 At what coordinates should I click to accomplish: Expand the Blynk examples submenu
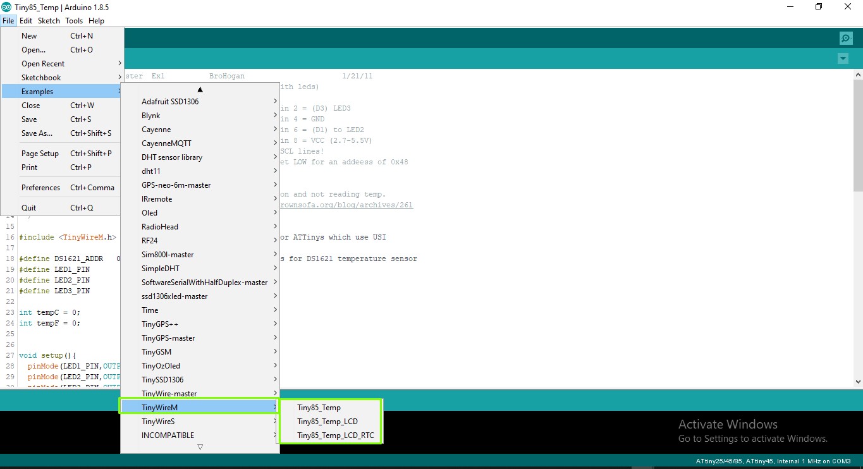pyautogui.click(x=200, y=116)
